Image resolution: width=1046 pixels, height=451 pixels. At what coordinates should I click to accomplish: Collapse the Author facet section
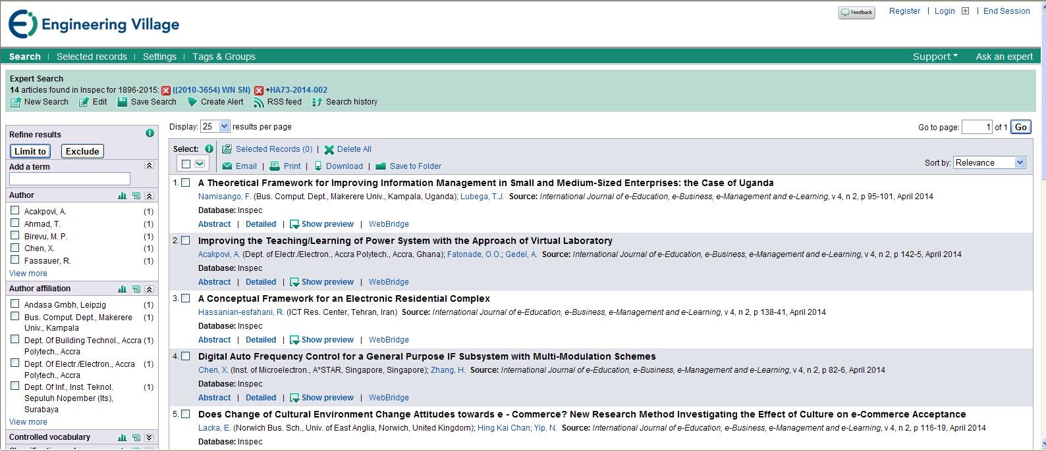(150, 196)
